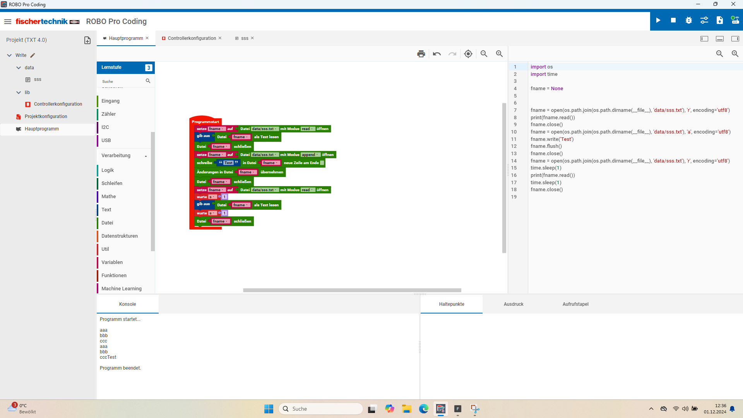Toggle the left sidebar panel layout

pos(704,39)
